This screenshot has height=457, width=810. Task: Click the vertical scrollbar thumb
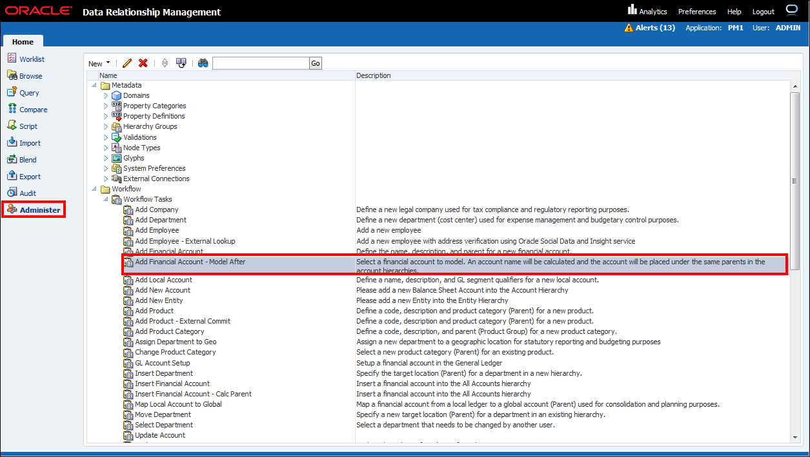(795, 180)
